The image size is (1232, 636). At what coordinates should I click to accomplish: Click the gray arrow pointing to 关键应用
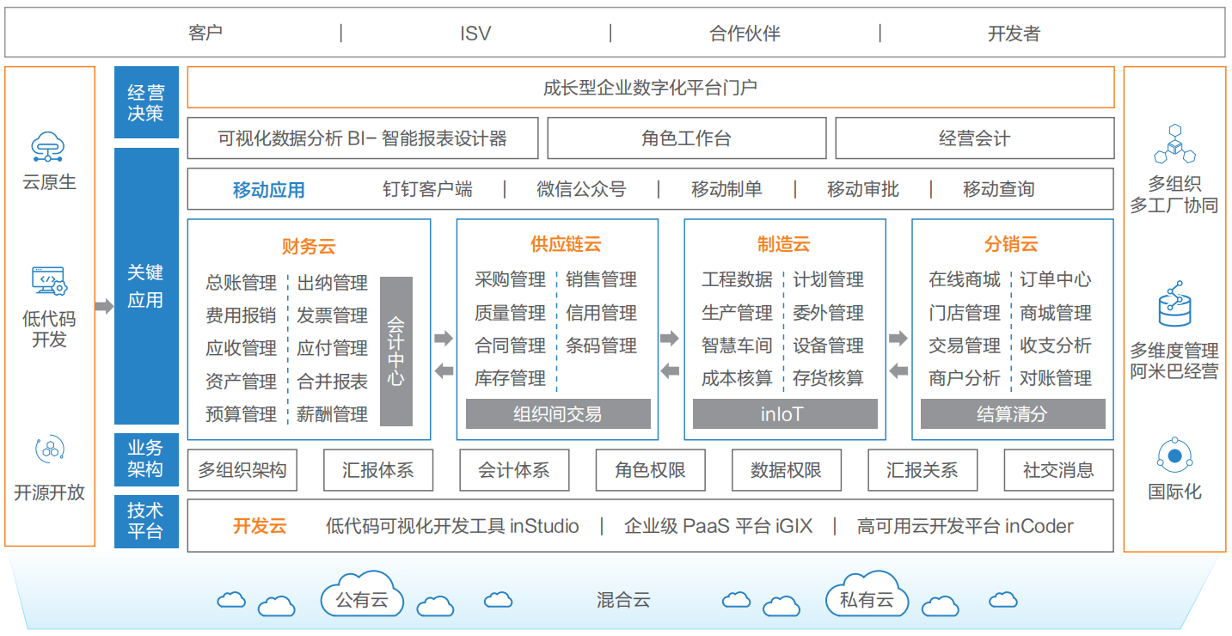[104, 306]
